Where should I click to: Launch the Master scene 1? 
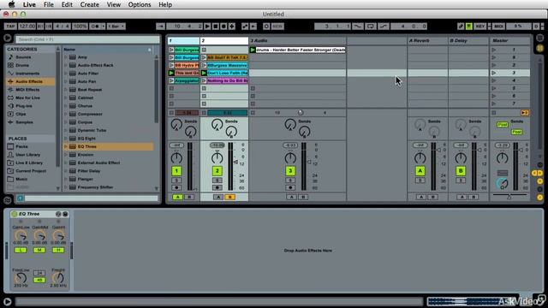pyautogui.click(x=494, y=50)
